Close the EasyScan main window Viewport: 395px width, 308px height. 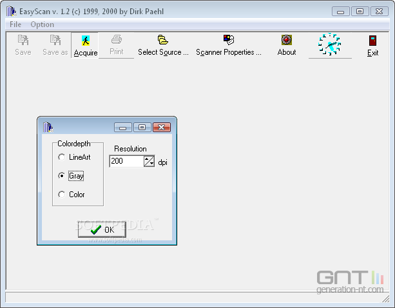tap(379, 12)
